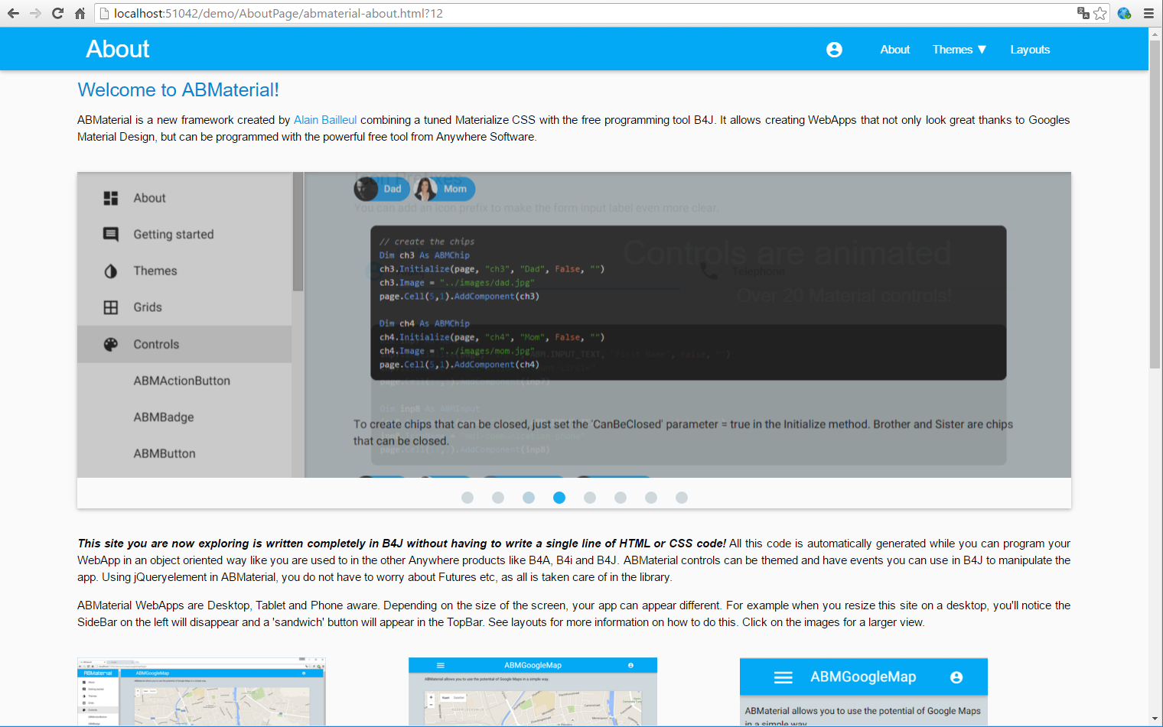Click the Dad chip avatar
The image size is (1163, 727).
click(366, 189)
